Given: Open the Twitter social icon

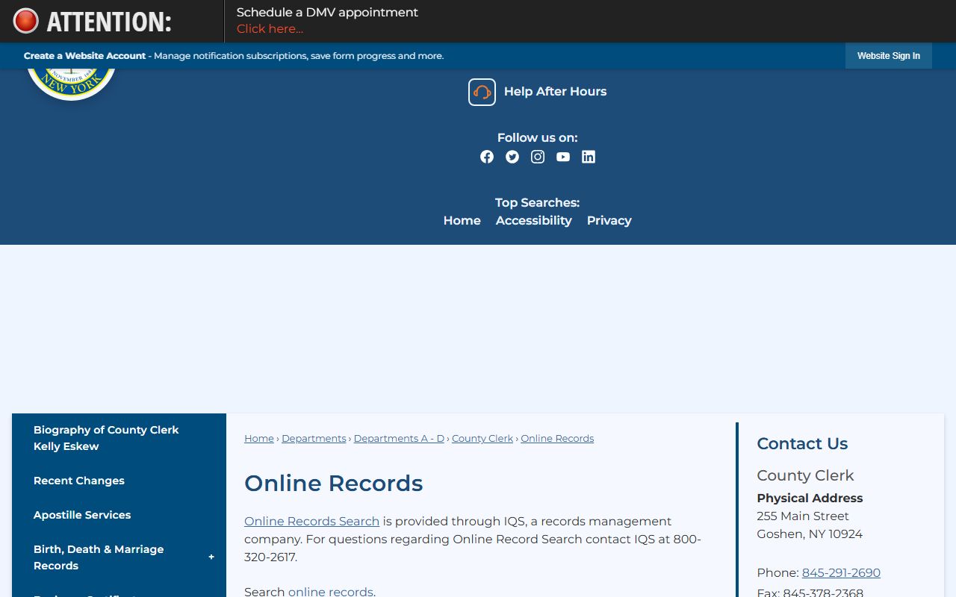Looking at the screenshot, I should pos(512,157).
